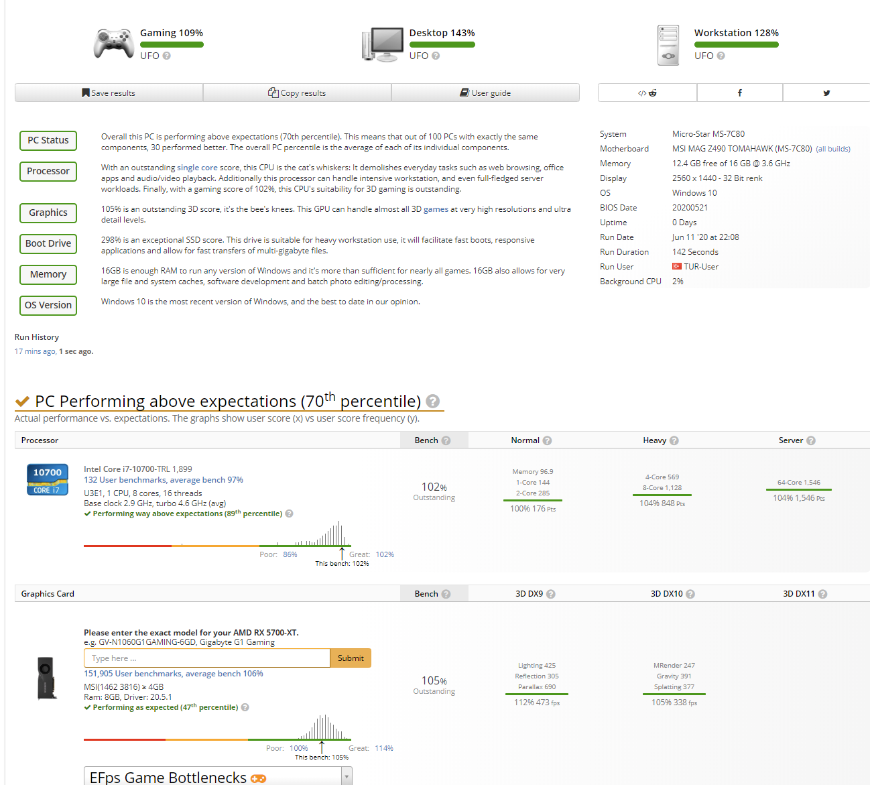870x785 pixels.
Task: Click the Workstation 128% score bar
Action: (737, 45)
